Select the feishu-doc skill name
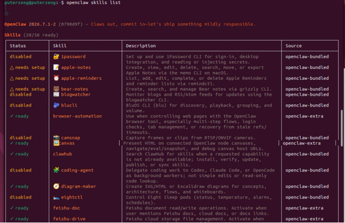Viewport: 345px width, 223px height. 66,208
